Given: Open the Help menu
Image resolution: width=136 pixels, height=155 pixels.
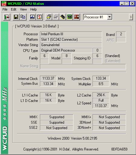Looking at the screenshot, I should (x=34, y=9).
